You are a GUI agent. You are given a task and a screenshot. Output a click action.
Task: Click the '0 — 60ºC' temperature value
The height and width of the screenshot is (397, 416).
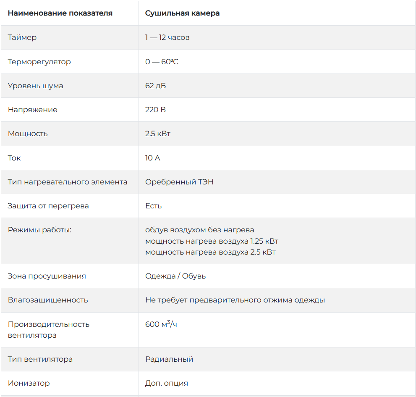[162, 62]
